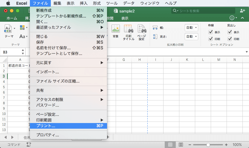Image resolution: width=249 pixels, height=148 pixels.
Task: Open the Width (幅) 自動 dropdown
Action: pyautogui.click(x=191, y=28)
